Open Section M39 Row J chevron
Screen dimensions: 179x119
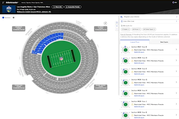click(x=176, y=104)
